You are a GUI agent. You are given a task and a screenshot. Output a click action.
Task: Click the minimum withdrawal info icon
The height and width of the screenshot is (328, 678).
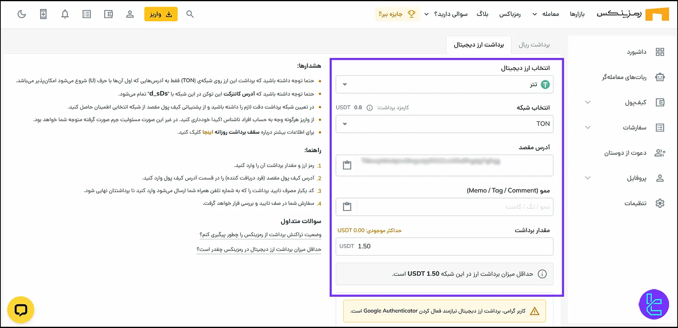click(x=542, y=274)
